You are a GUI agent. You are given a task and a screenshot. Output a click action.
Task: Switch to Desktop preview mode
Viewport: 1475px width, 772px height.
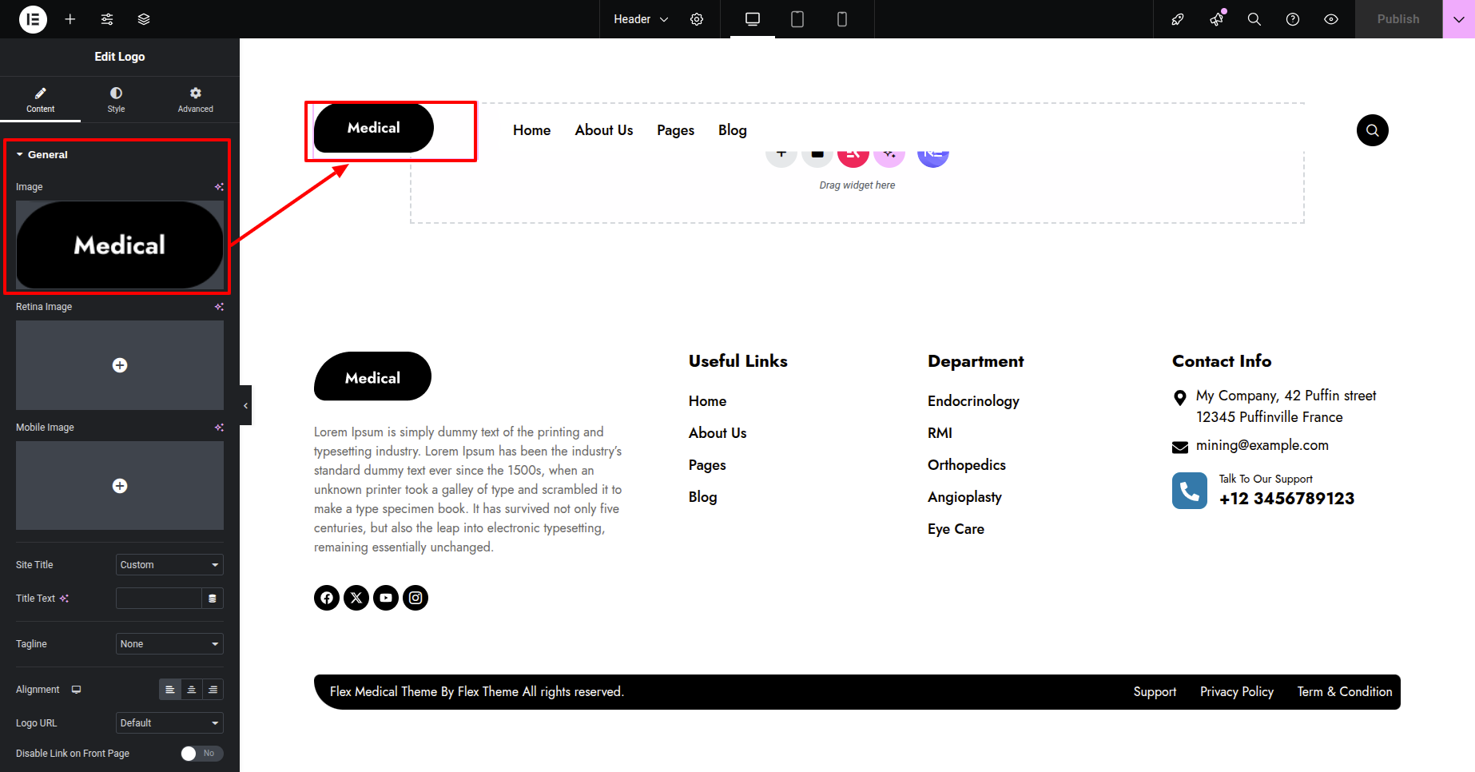click(753, 19)
